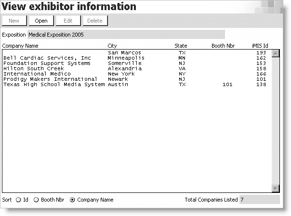
Task: Click city Austin in the list
Action: 118,85
